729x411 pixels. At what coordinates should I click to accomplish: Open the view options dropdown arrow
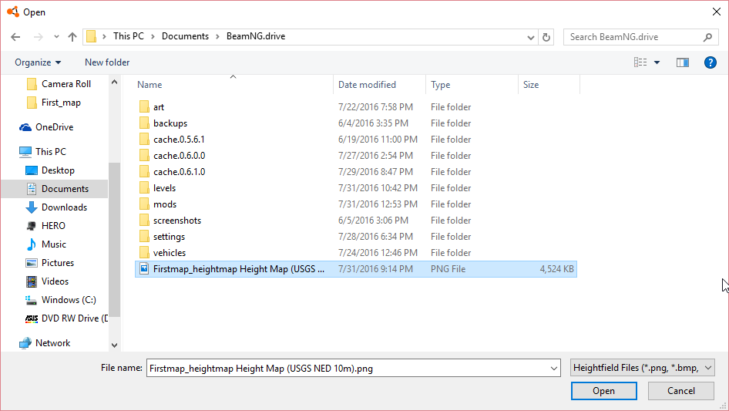click(x=657, y=62)
